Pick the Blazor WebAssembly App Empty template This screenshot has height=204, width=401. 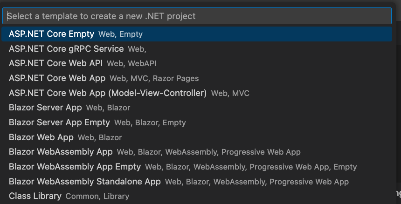pos(75,167)
